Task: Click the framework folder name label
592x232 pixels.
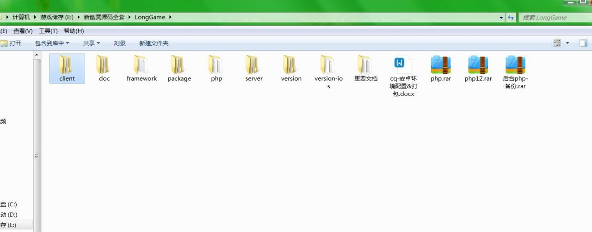Action: (x=142, y=78)
